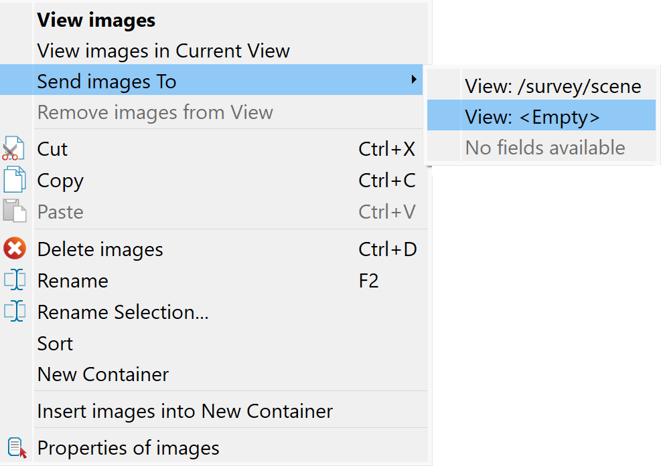Select the View: <Empty> submenu item
661x466 pixels.
532,117
